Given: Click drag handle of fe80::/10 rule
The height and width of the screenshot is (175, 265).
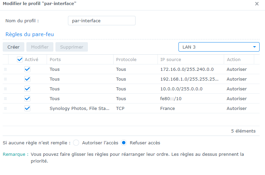Looking at the screenshot, I should [5, 98].
